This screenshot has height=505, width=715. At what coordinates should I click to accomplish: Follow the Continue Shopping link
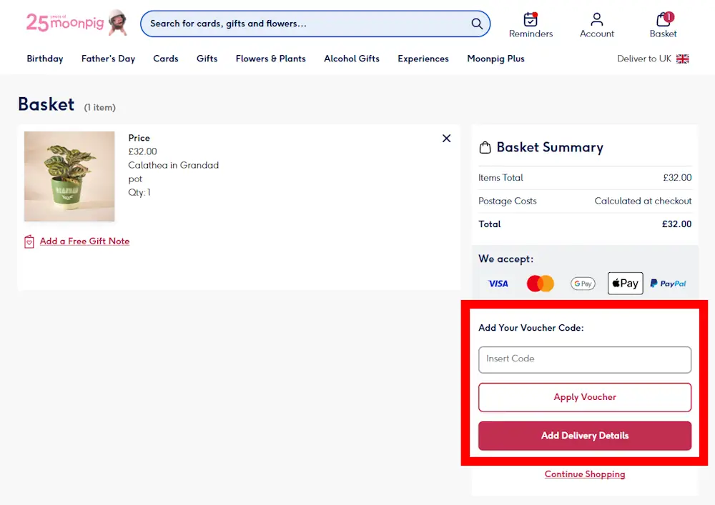584,474
